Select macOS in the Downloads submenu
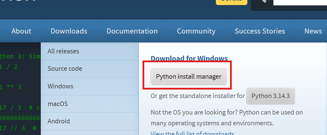The height and width of the screenshot is (135, 327). pyautogui.click(x=90, y=103)
